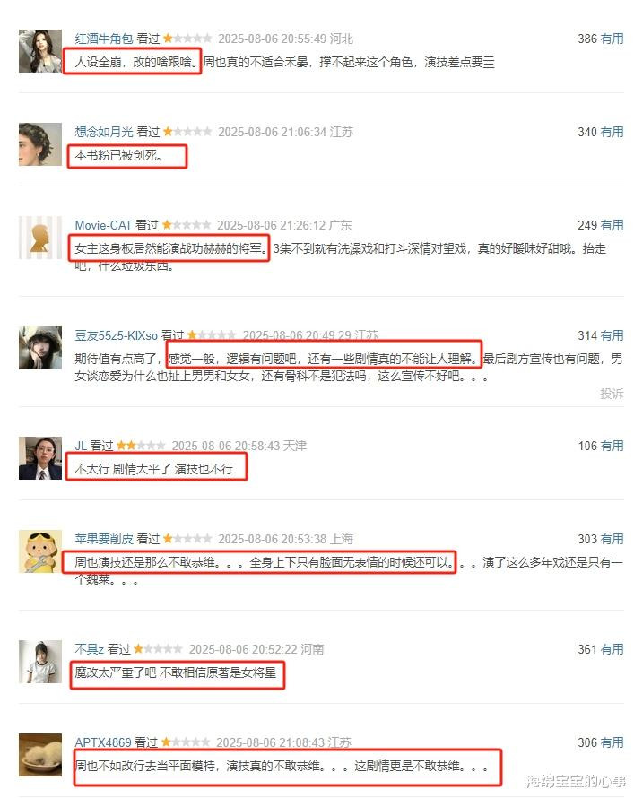Open 苹果要削皮's user profile
The height and width of the screenshot is (798, 634).
click(104, 539)
